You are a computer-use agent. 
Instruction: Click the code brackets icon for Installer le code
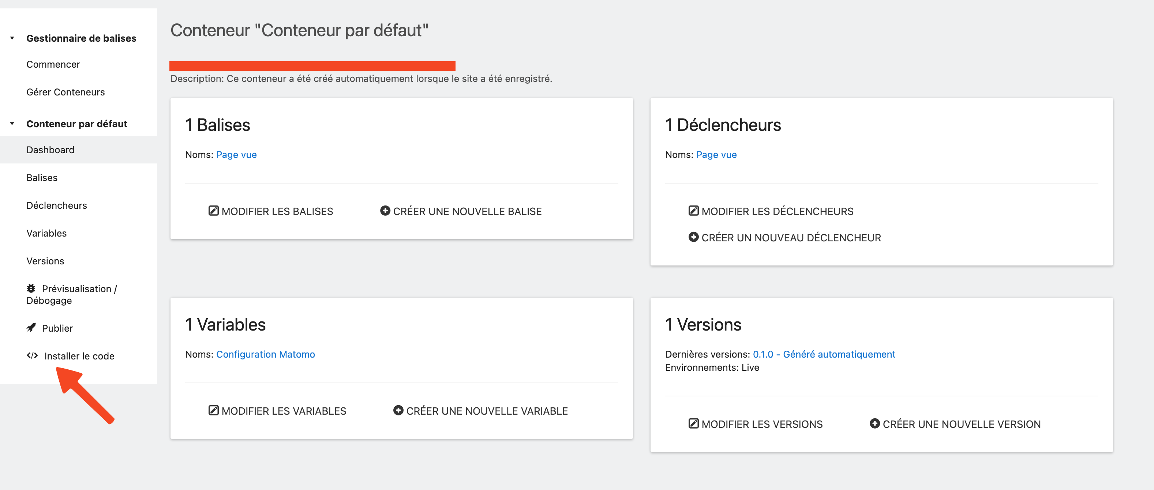[32, 356]
